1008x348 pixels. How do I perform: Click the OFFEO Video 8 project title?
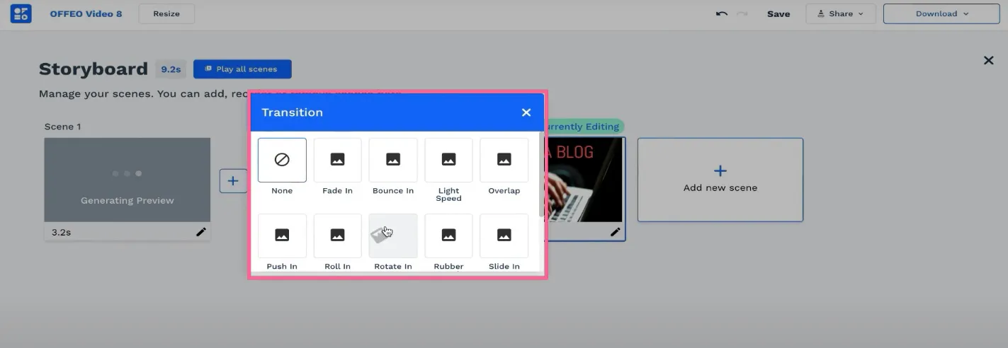pyautogui.click(x=86, y=13)
